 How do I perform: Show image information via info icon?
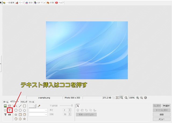click(145, 98)
